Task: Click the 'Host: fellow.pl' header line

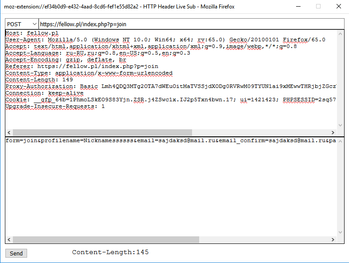Action: click(32, 33)
